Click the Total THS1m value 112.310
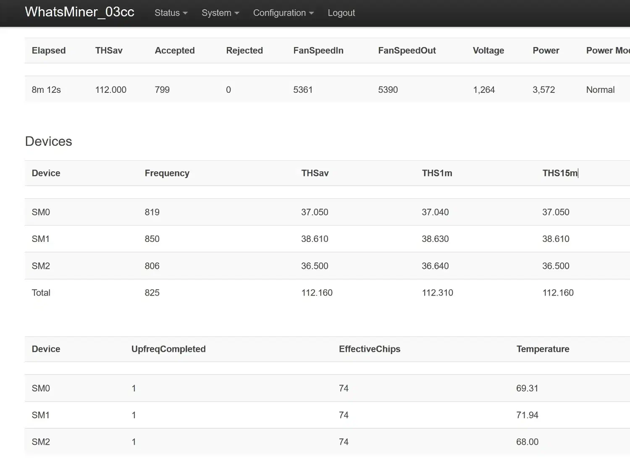Screen dimensions: 630x475 437,293
